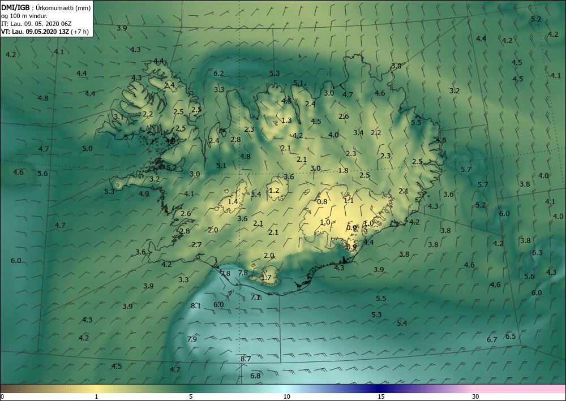Click the "1" tick label on the color scale
566x401 pixels.
point(96,396)
